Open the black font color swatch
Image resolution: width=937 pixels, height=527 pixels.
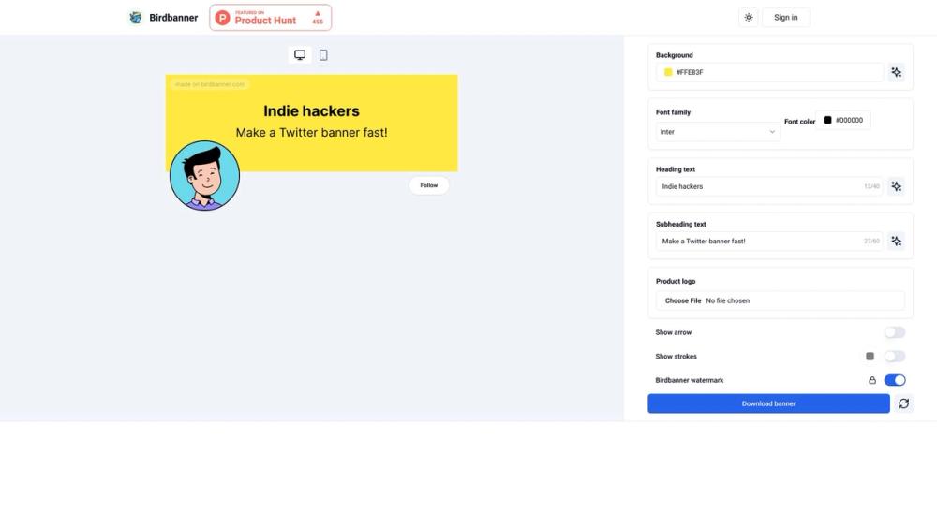click(827, 120)
